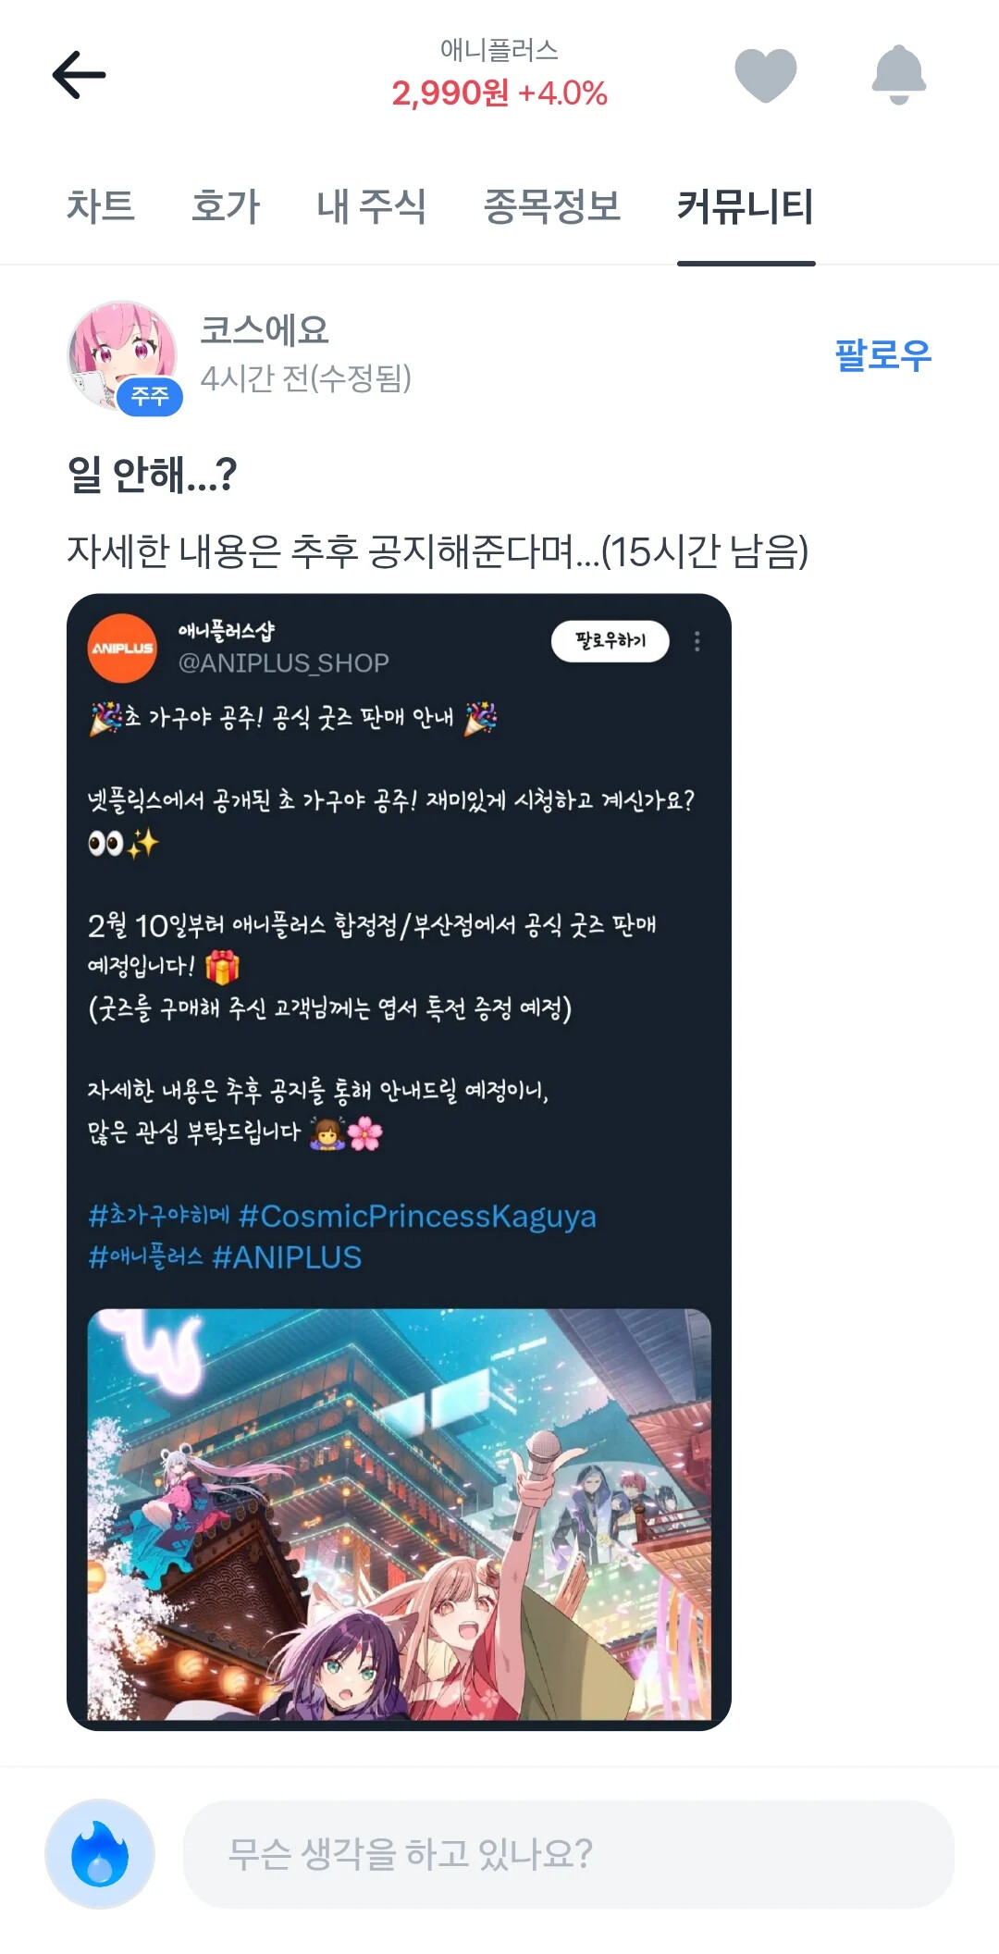Toggle the heart favorite for 애니플러스
The height and width of the screenshot is (1954, 999).
(x=765, y=75)
